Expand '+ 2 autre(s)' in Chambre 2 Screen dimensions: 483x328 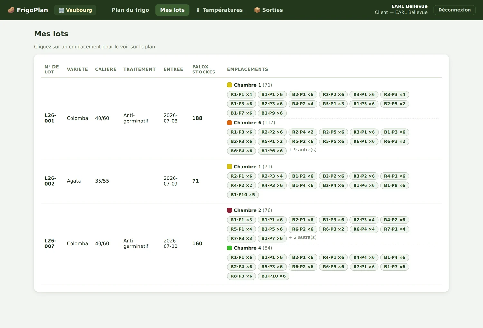tap(302, 237)
